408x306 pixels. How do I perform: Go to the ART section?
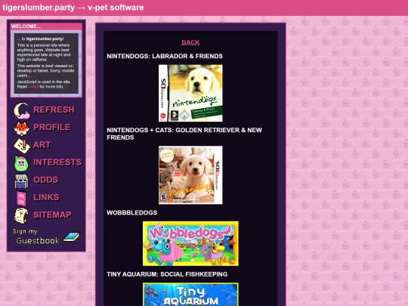pyautogui.click(x=42, y=144)
